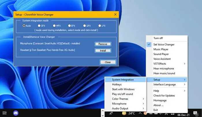Viewport: 202px width, 117px height.
Task: Close the Clownfish Setup dialog with X
Action: (115, 14)
